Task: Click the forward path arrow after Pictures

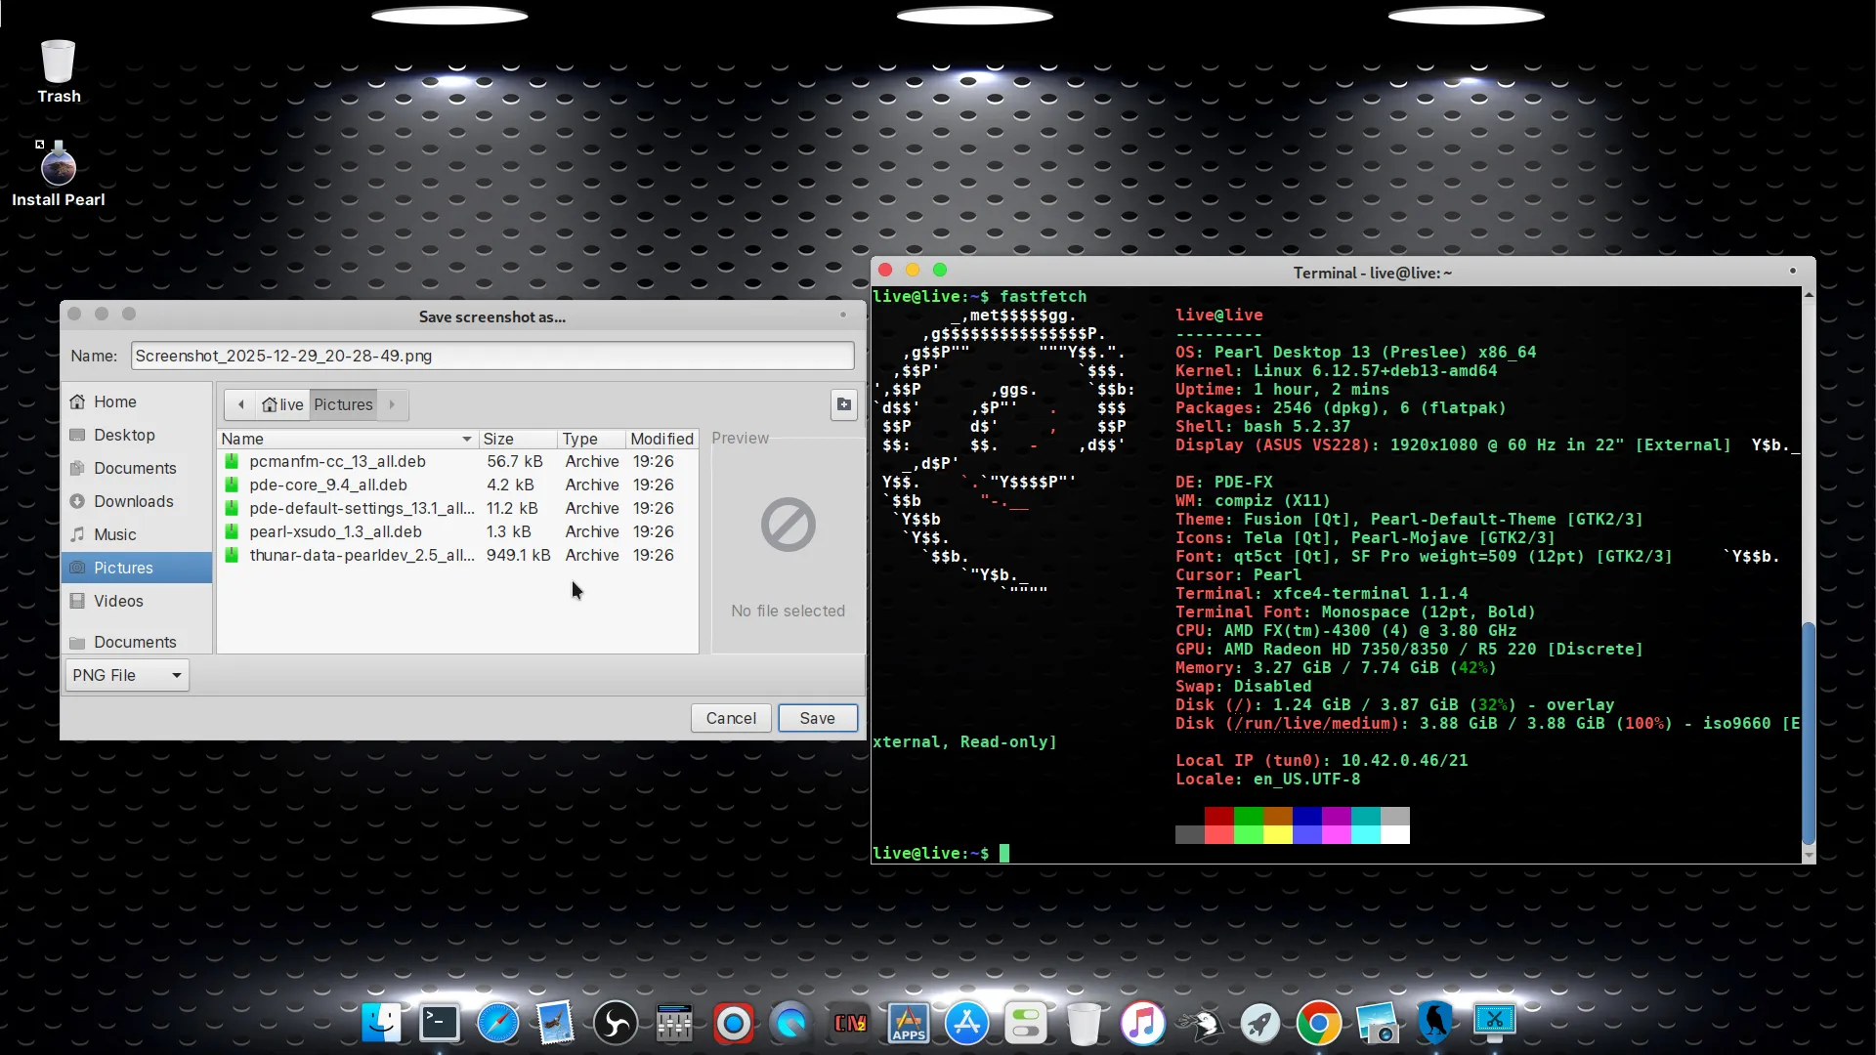Action: tap(392, 404)
